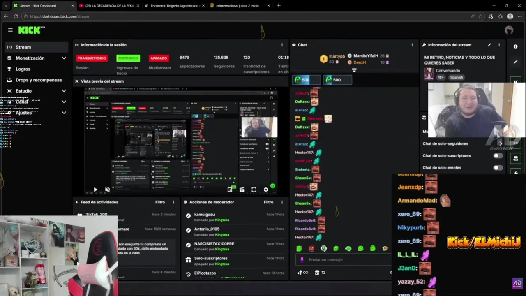Click NARCISISTAX100PRE in moderator actions
The height and width of the screenshot is (296, 526).
pyautogui.click(x=214, y=244)
